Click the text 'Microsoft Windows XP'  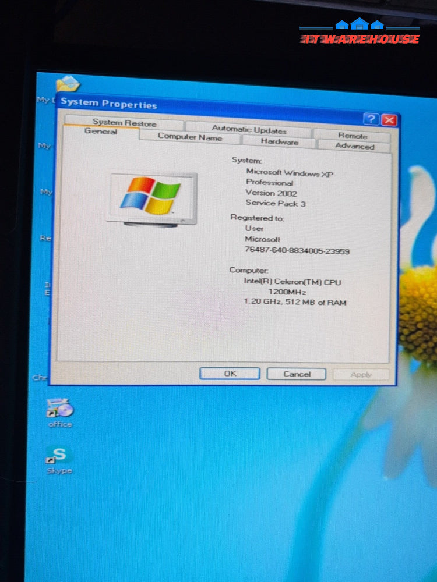pos(290,173)
